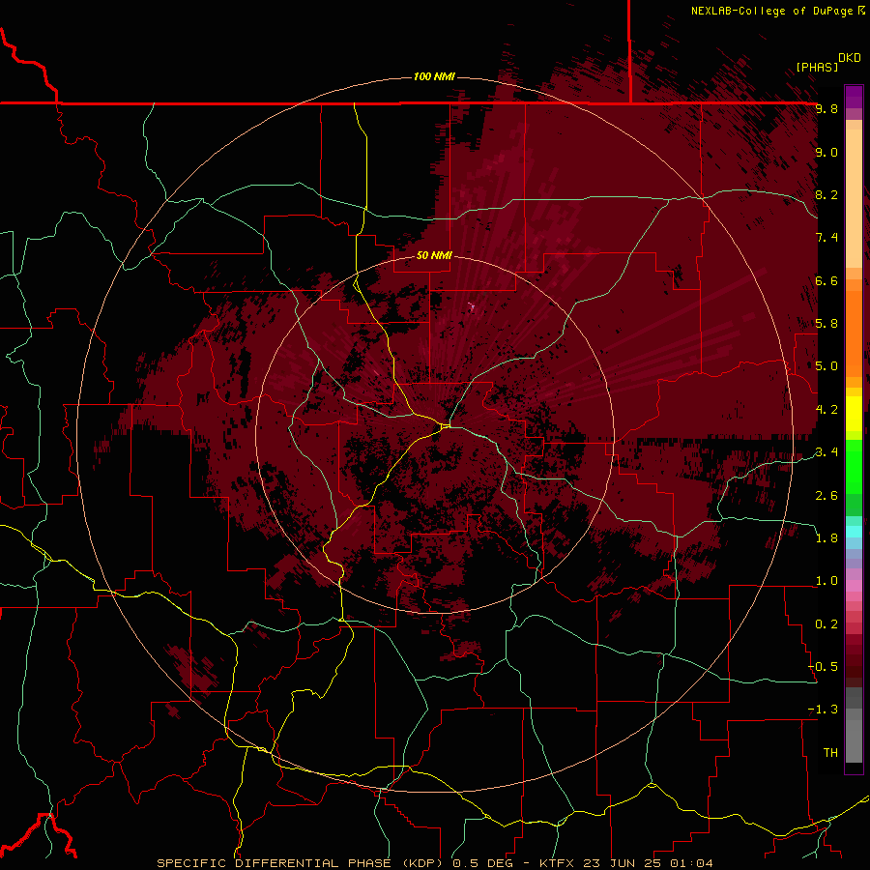Viewport: 870px width, 870px height.
Task: Select the 3.4 value on the color scale
Action: coord(826,452)
